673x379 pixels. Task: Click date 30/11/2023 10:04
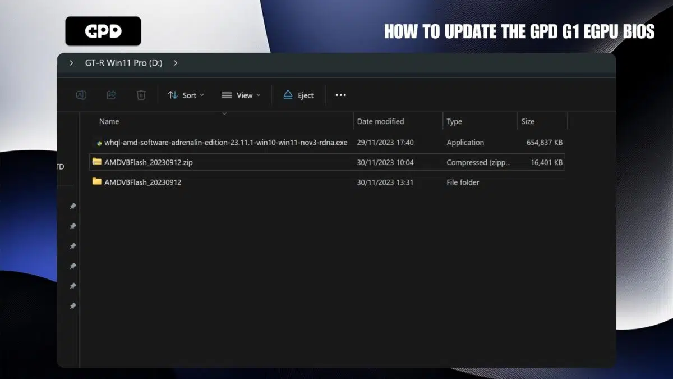coord(385,162)
